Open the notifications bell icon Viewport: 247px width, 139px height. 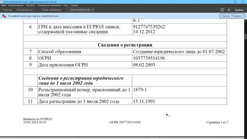(229, 10)
